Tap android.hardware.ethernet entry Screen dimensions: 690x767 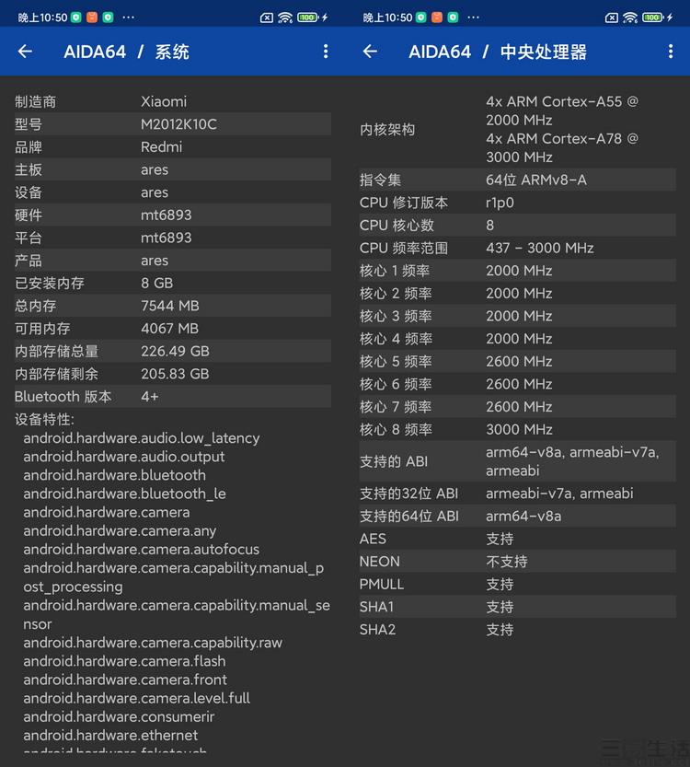(110, 735)
